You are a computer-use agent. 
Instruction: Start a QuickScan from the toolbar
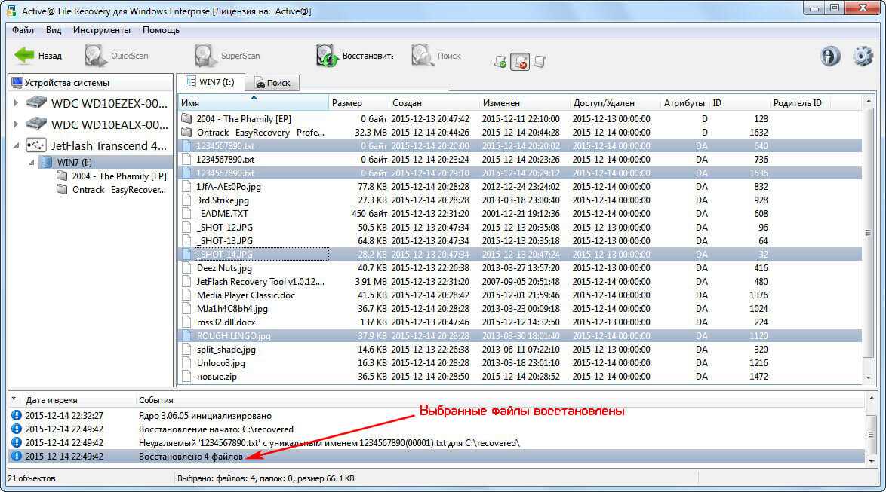116,56
